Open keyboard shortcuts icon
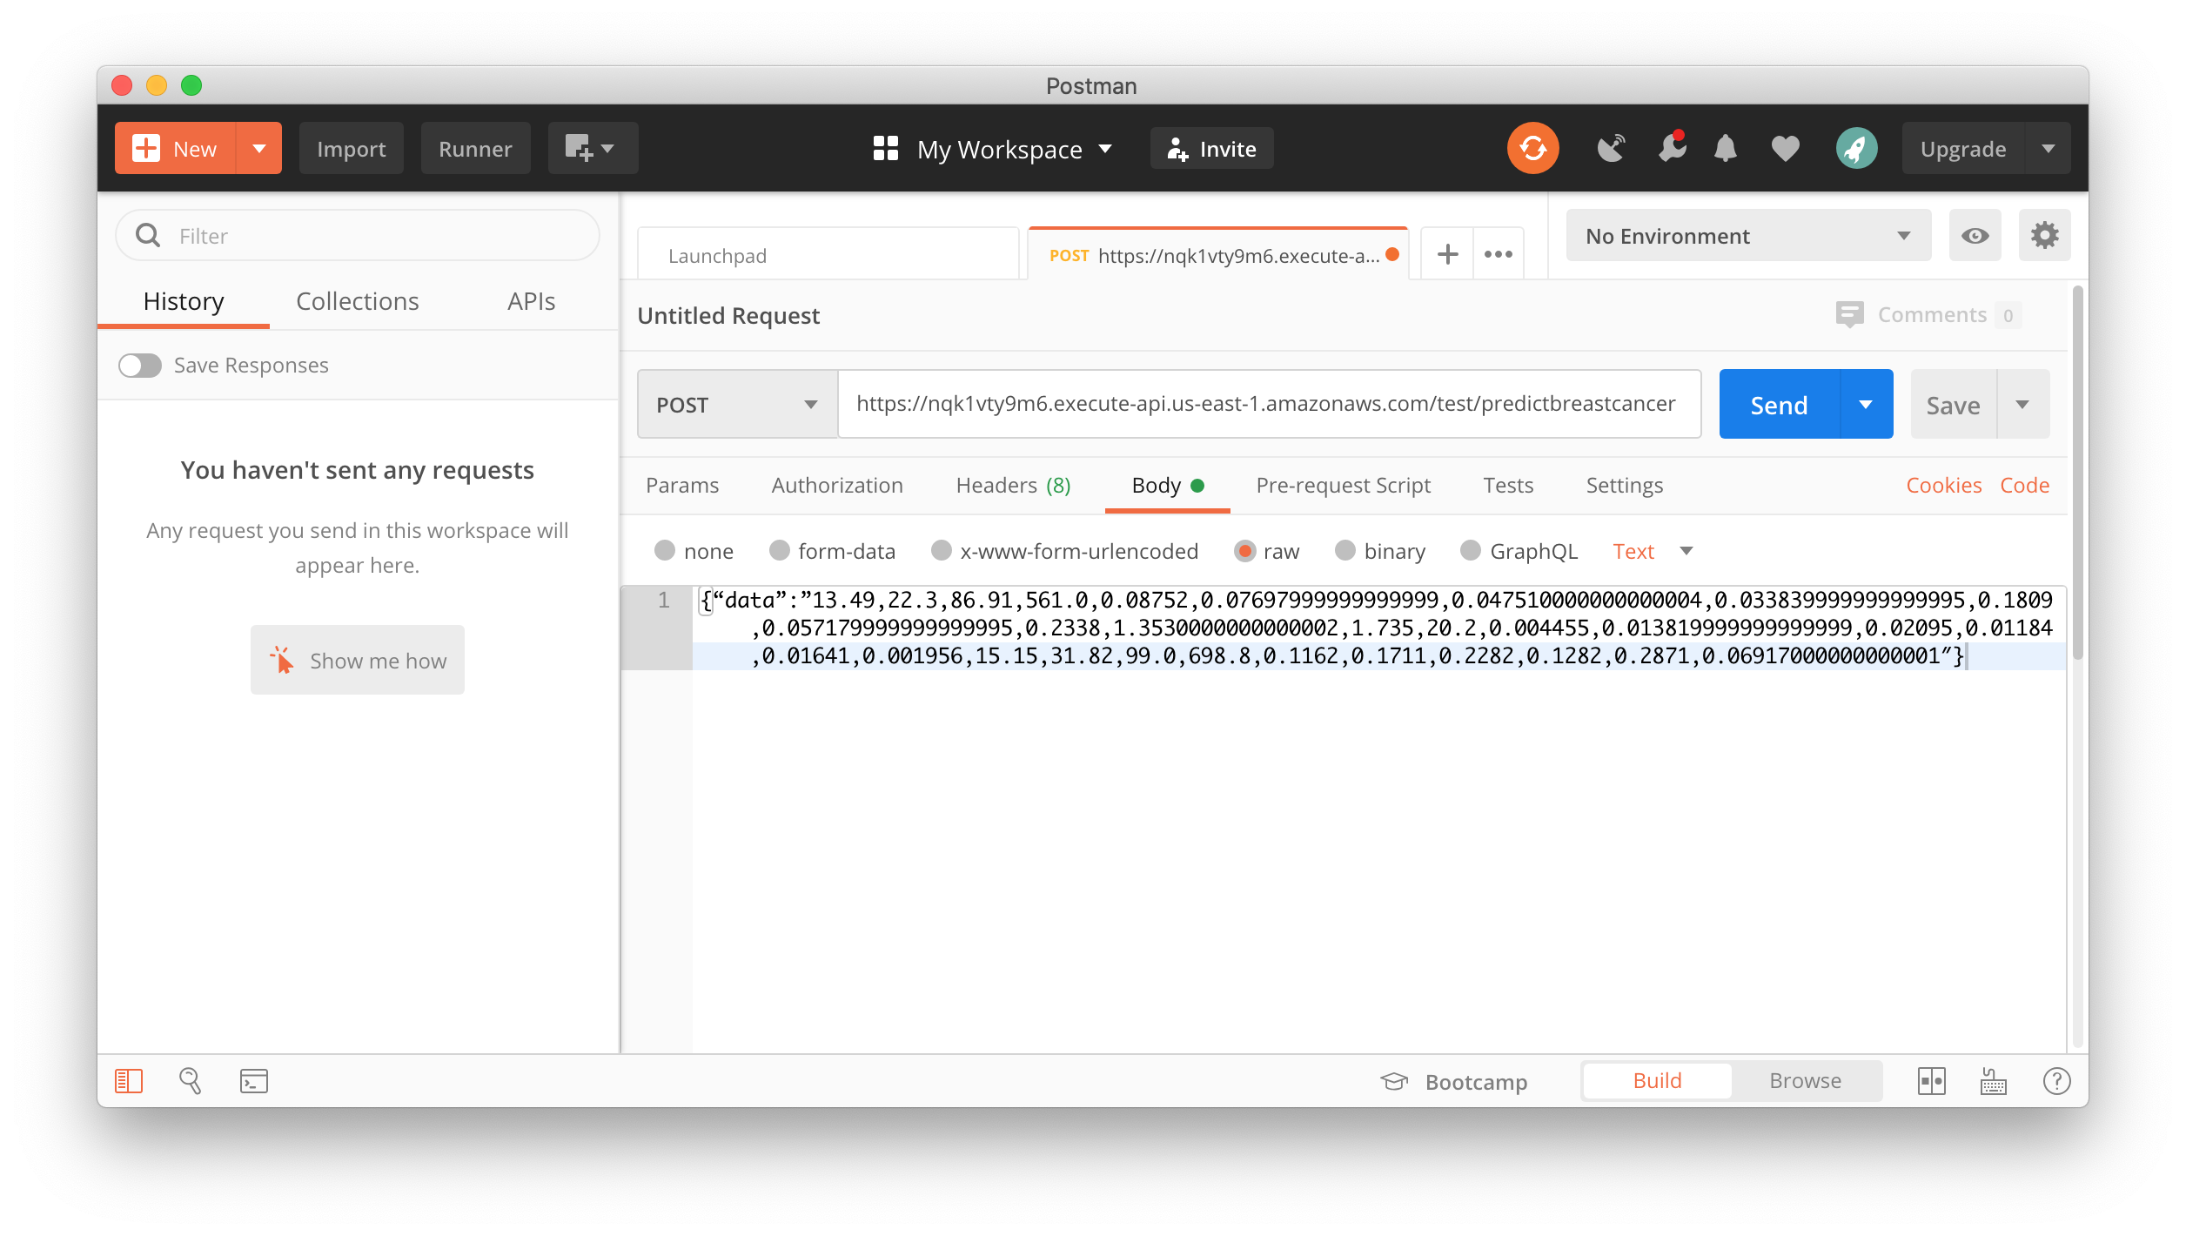 coord(1993,1081)
